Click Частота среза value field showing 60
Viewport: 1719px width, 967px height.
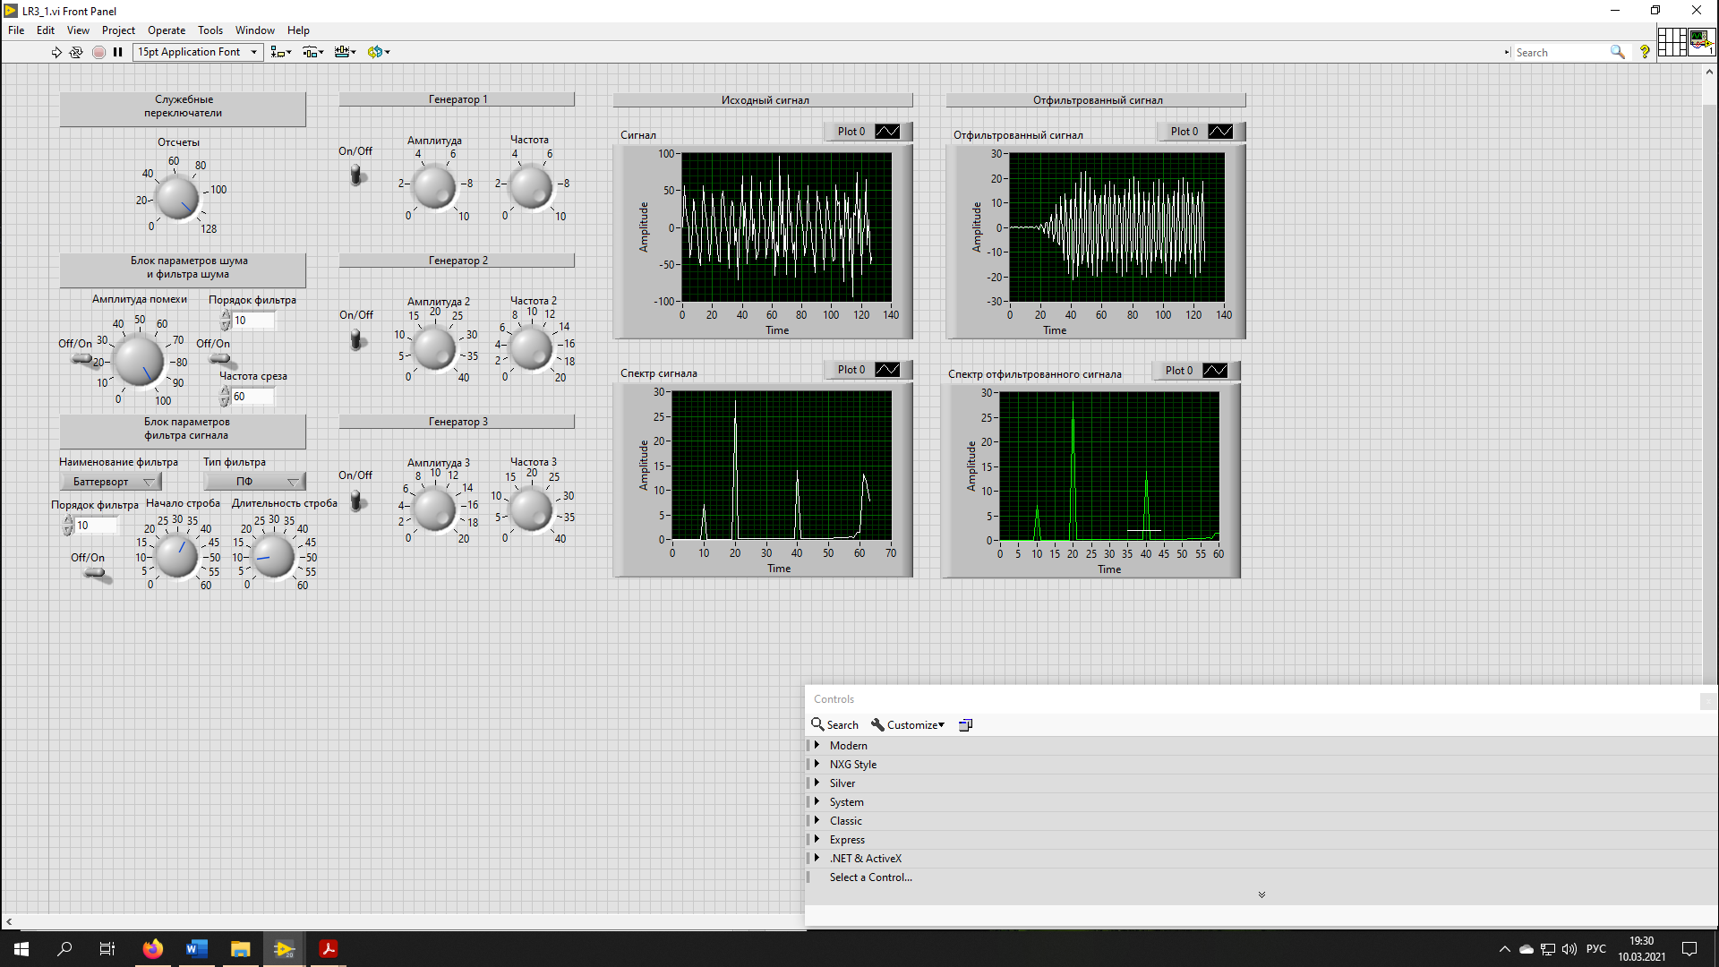(x=253, y=397)
